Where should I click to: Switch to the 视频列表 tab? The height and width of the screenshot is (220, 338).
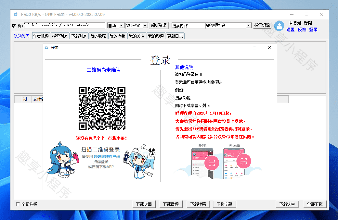point(21,36)
